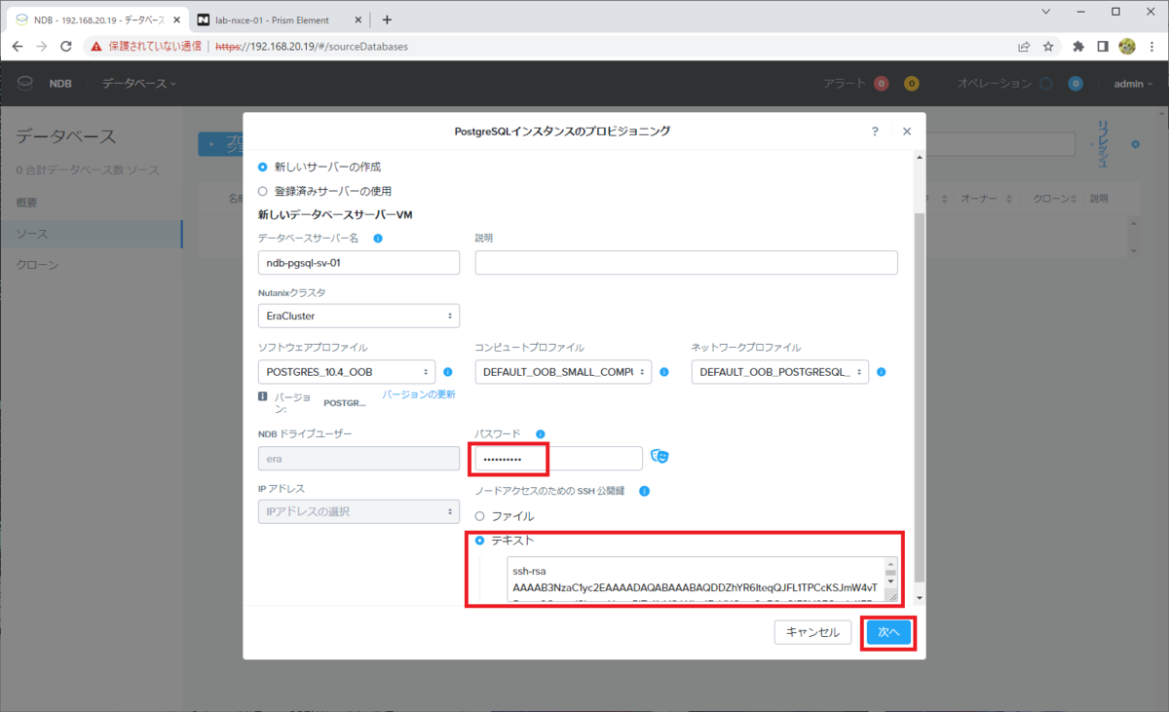The width and height of the screenshot is (1169, 712).
Task: Expand admin user menu
Action: click(x=1133, y=84)
